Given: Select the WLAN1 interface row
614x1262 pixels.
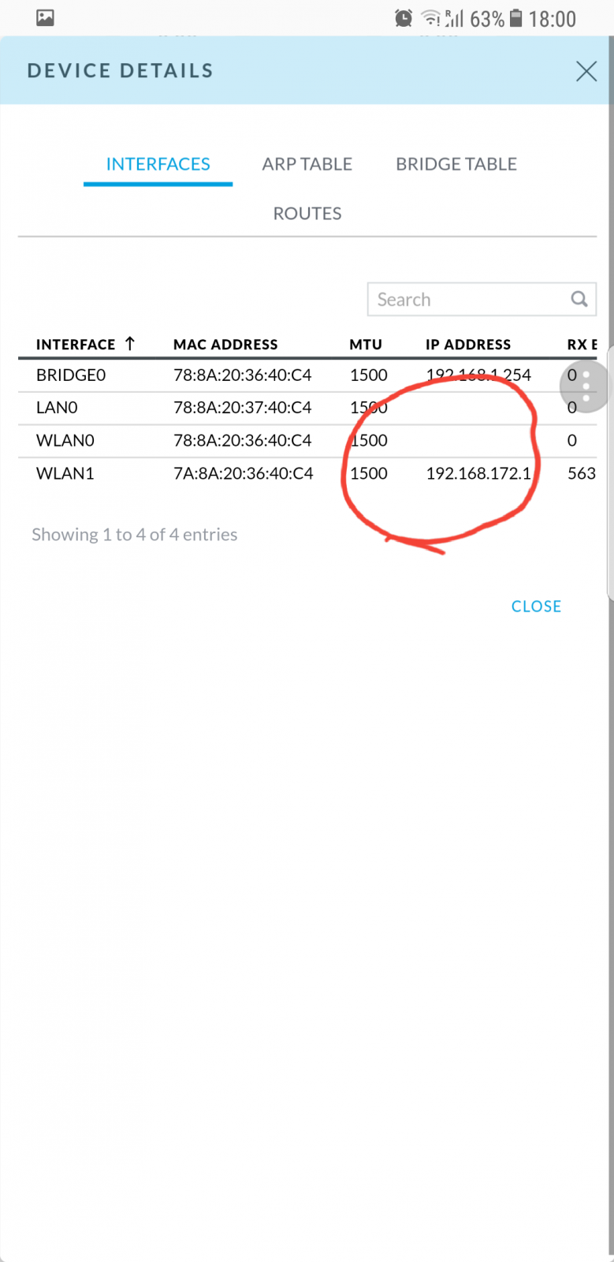Looking at the screenshot, I should pyautogui.click(x=307, y=473).
